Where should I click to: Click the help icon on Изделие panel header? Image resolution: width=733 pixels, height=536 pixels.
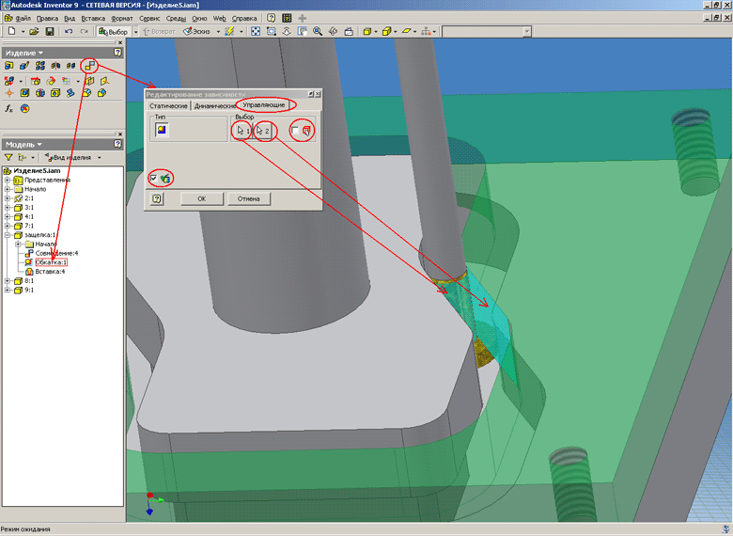click(x=117, y=53)
